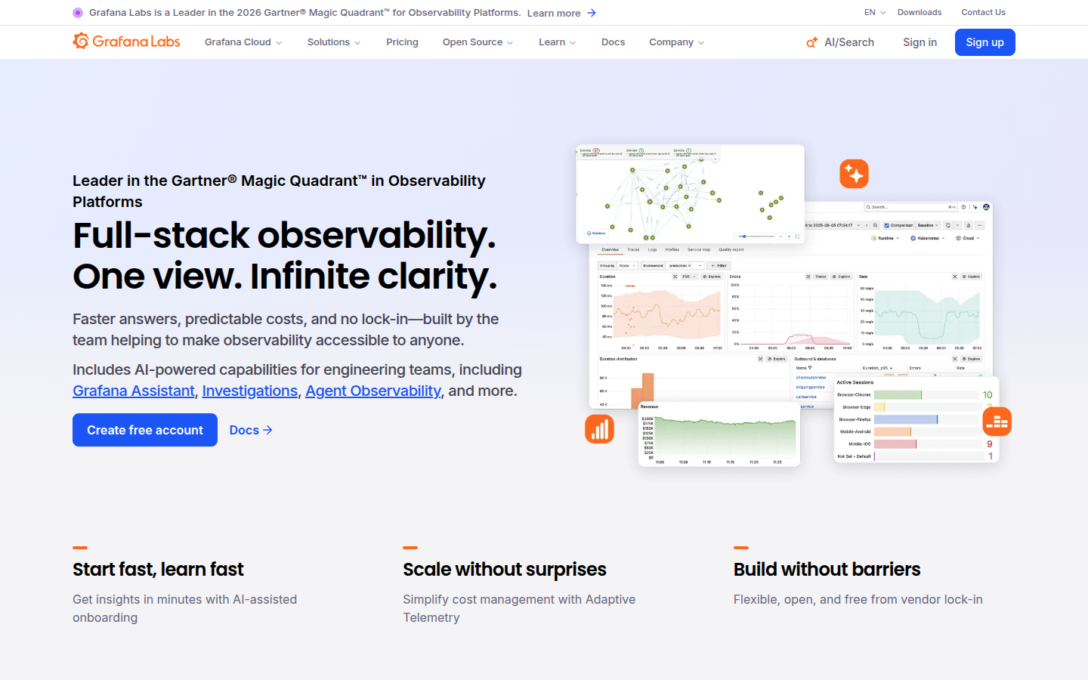Open Docs in the main navigation

[x=614, y=42]
